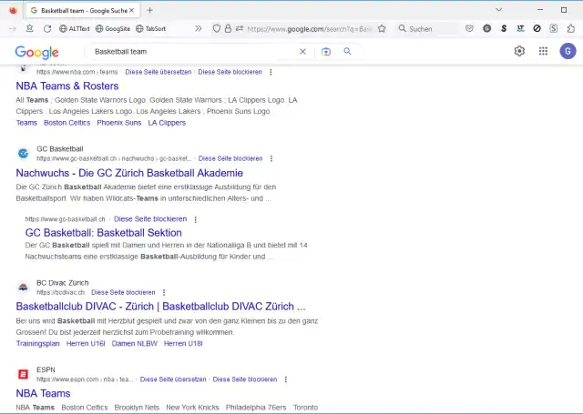Open the Firefox hamburger menu

point(569,28)
